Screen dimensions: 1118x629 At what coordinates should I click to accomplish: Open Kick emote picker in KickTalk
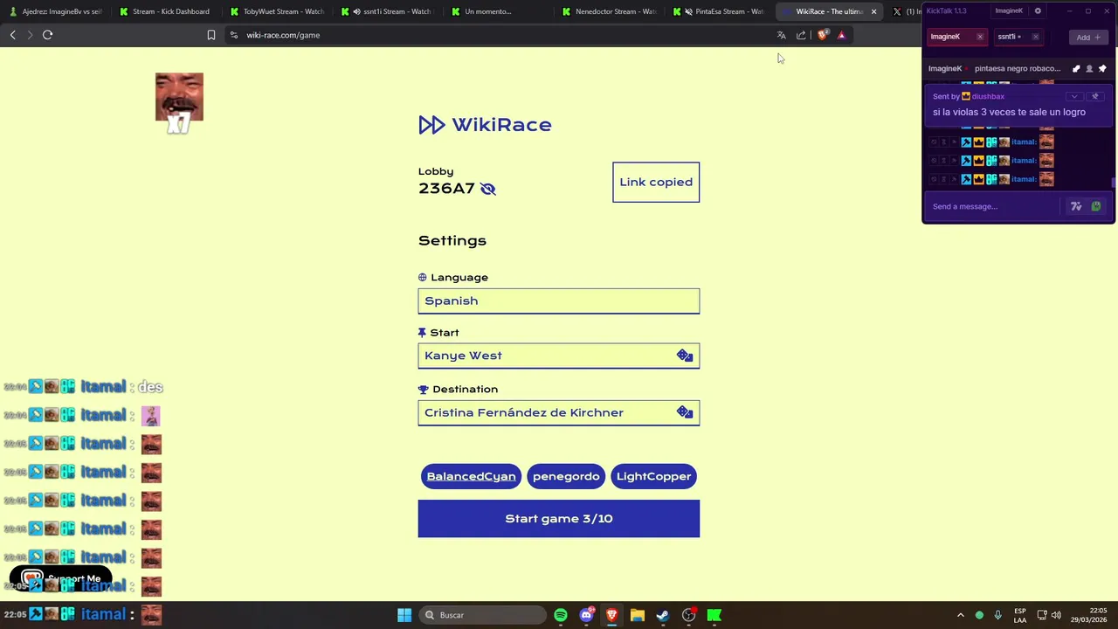1096,207
